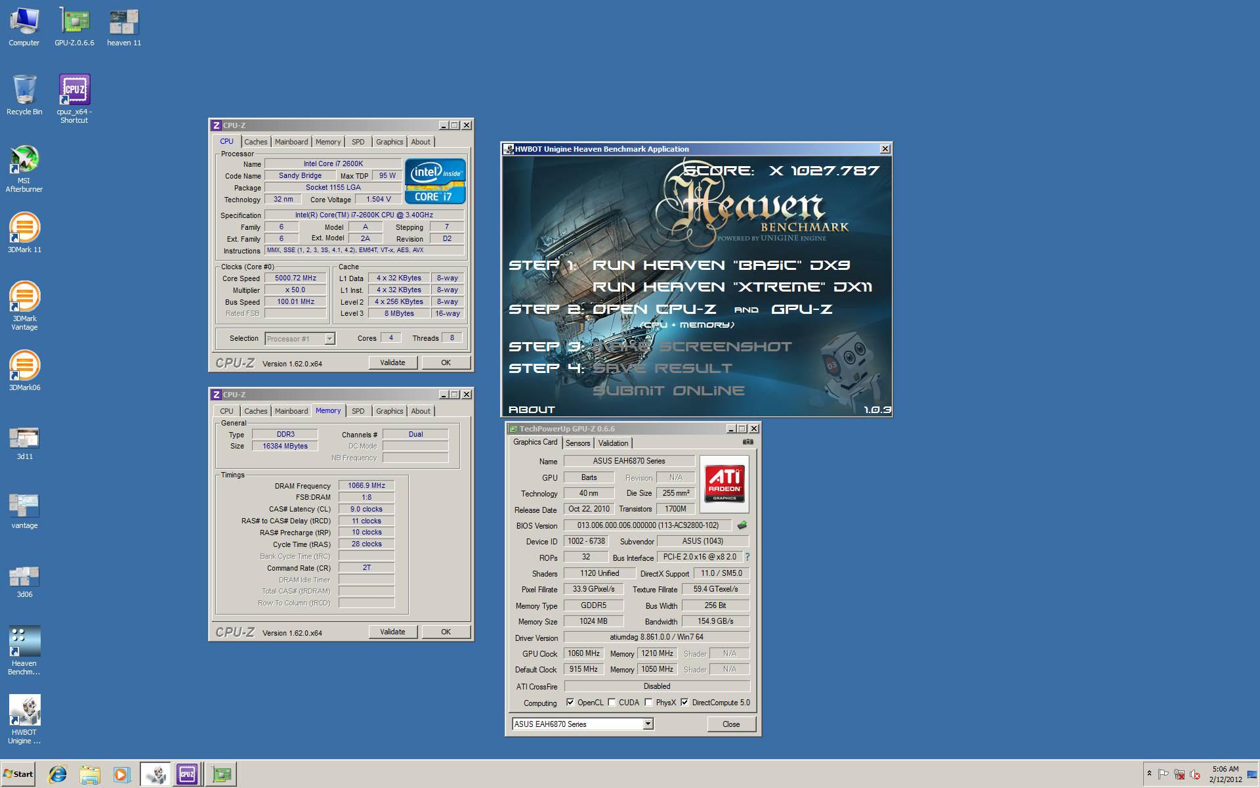The height and width of the screenshot is (788, 1260).
Task: Toggle the PhysX checkbox in GPU-Z
Action: (x=648, y=702)
